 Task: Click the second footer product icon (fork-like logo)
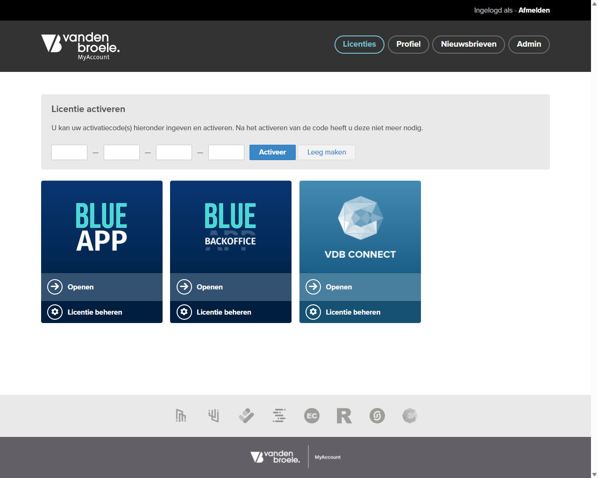click(x=214, y=415)
